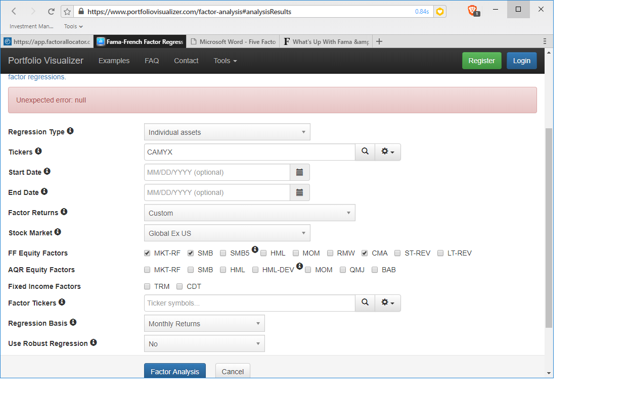The image size is (627, 403).
Task: Open Examples in navbar
Action: point(114,61)
